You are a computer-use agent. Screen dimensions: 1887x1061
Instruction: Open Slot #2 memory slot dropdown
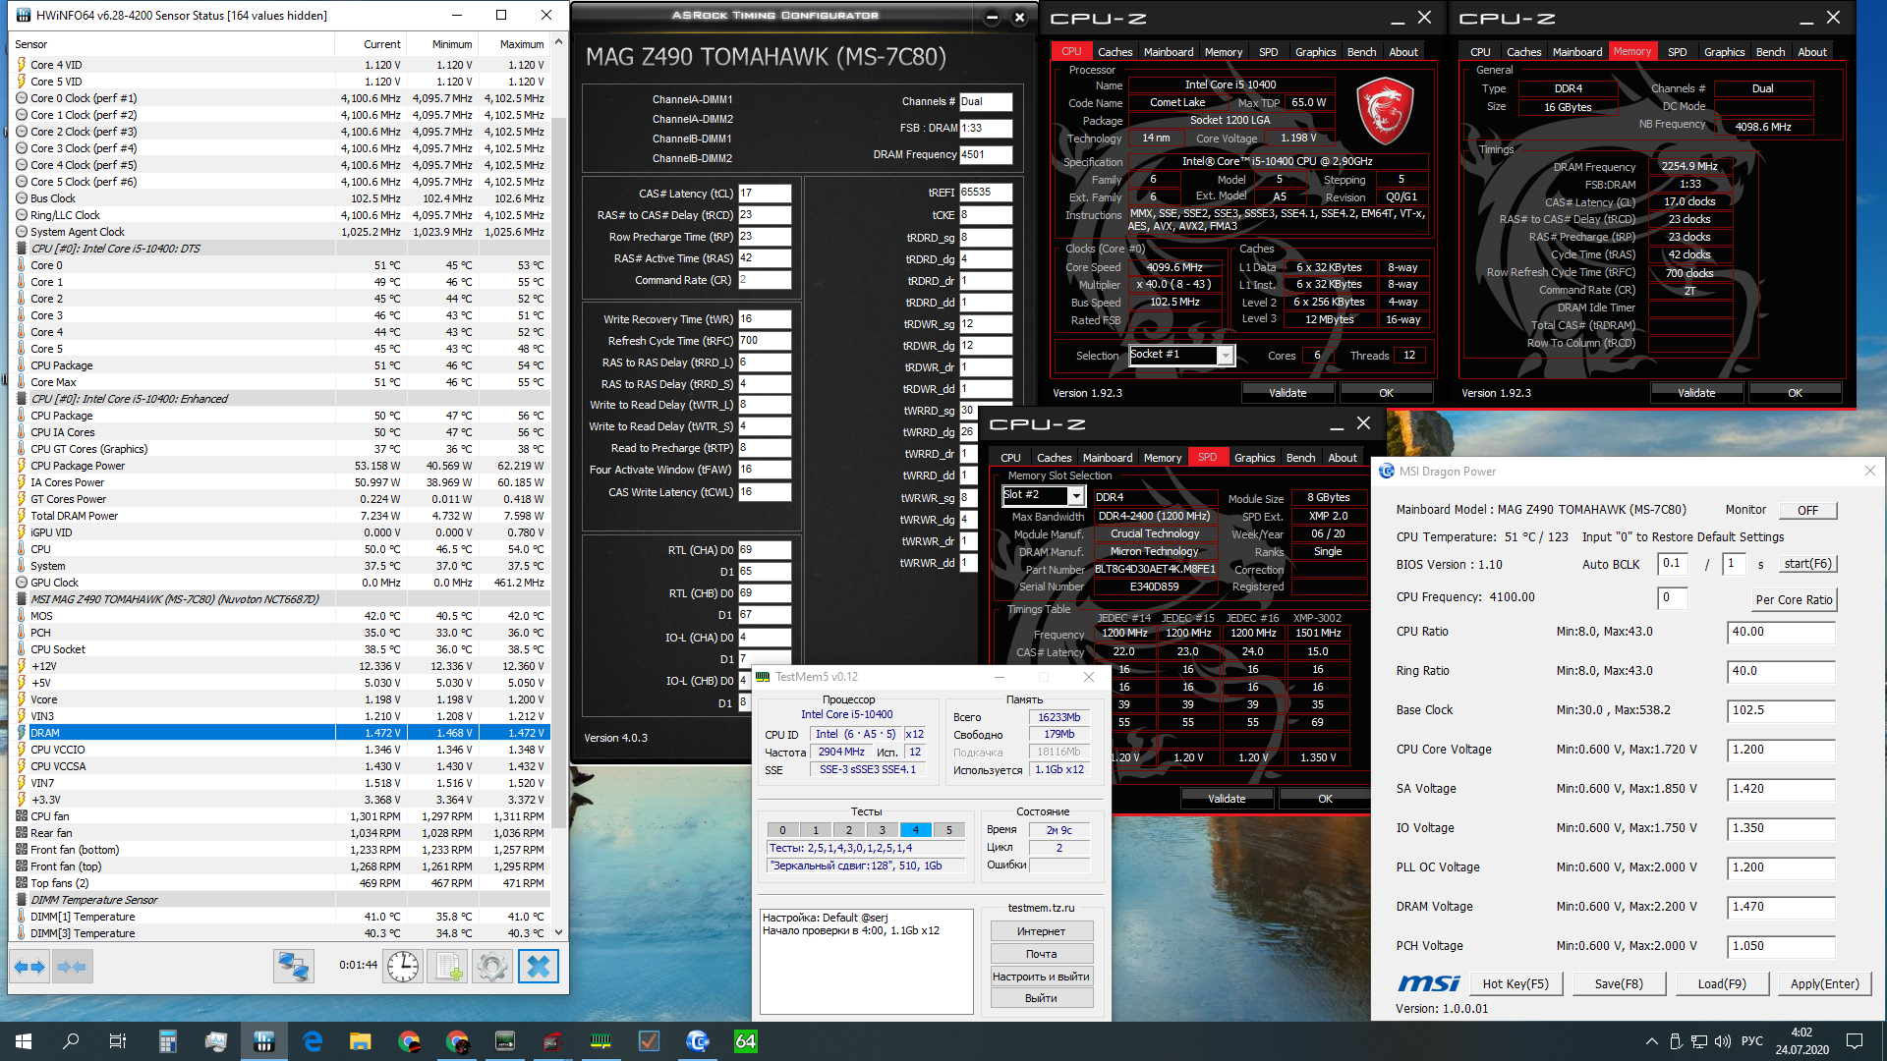pos(1076,496)
